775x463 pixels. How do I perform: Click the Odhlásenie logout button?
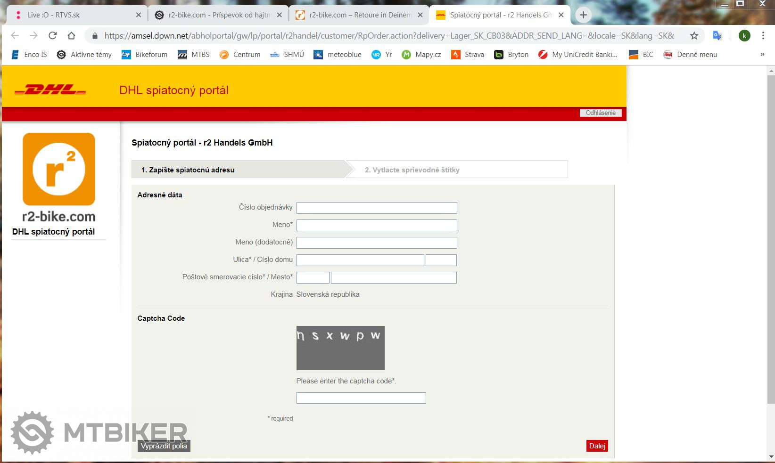coord(601,113)
